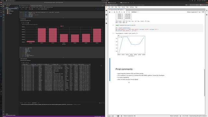The height and width of the screenshot is (117, 208).
Task: Open the Help menu in JupyterLab
Action: (x=136, y=7)
